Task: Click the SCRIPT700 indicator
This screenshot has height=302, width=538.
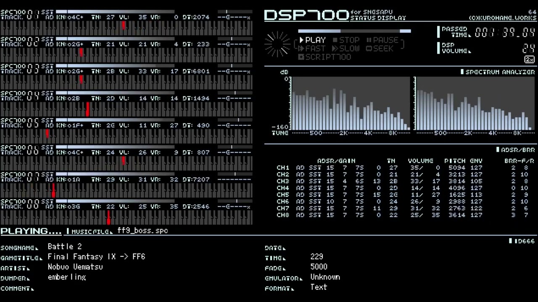Action: pos(324,57)
